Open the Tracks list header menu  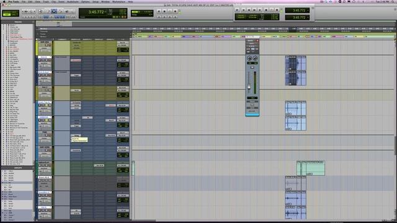[18, 22]
